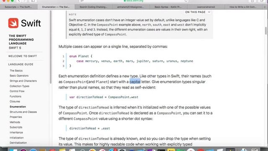Switch to Subscripts — The Swift tab
This screenshot has height=151, width=268.
coord(18,7)
